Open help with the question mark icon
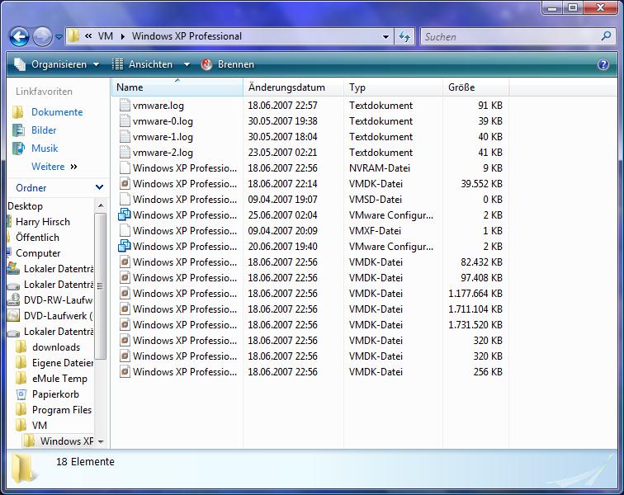Image resolution: width=624 pixels, height=495 pixels. point(603,64)
